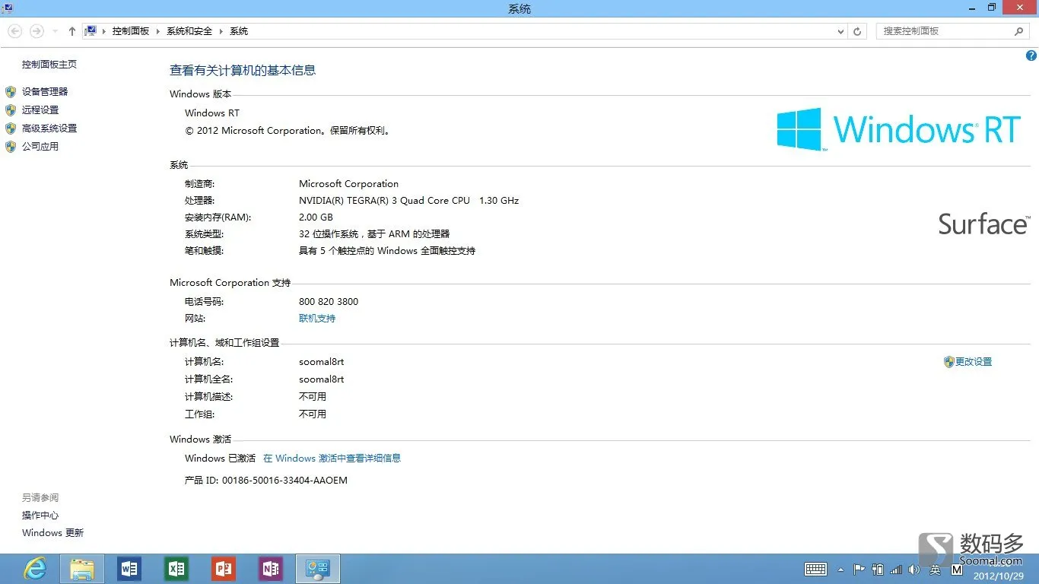Click the 2012/10/29 date in tray
Viewport: 1039px width, 584px height.
(999, 576)
